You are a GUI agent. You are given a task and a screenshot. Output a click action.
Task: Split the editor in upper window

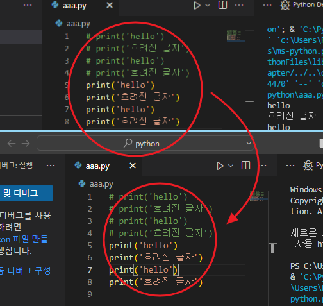pyautogui.click(x=222, y=5)
